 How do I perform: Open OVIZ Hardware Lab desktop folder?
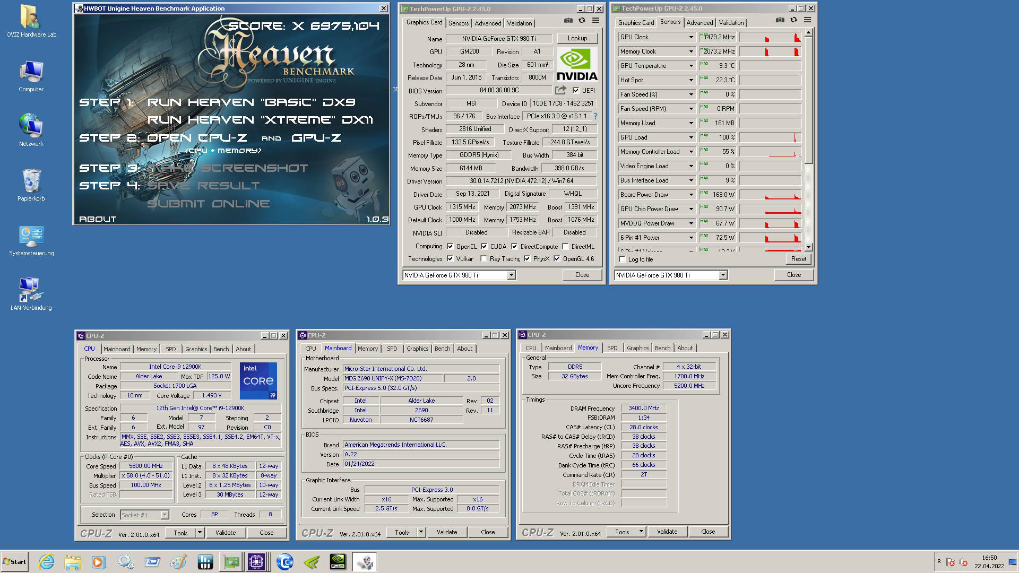pyautogui.click(x=31, y=21)
